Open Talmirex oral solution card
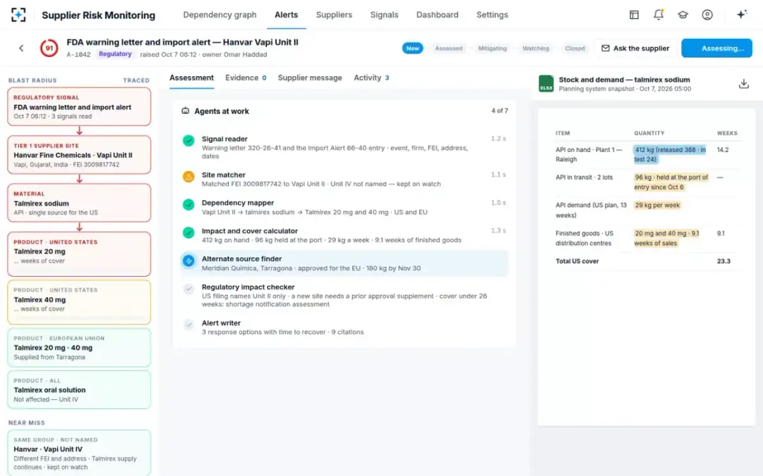Image resolution: width=763 pixels, height=476 pixels. click(x=79, y=390)
